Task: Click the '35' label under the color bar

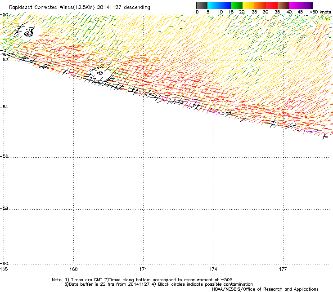Action: [277, 12]
